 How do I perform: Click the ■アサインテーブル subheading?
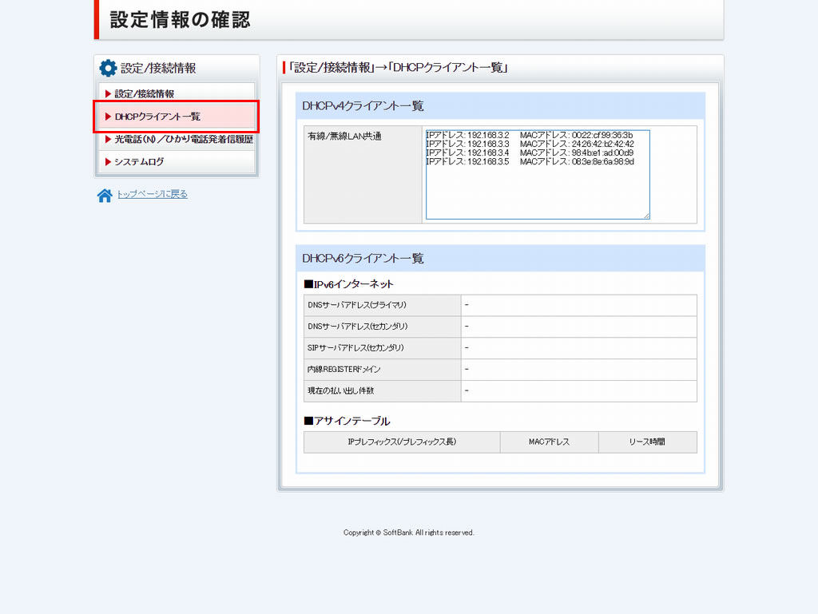click(347, 421)
